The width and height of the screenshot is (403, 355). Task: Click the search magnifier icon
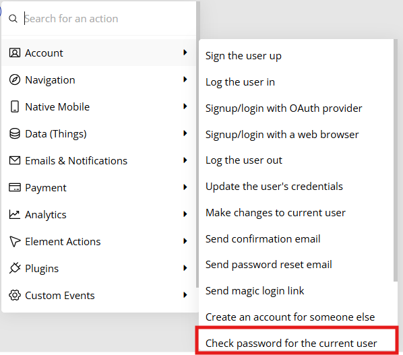[13, 18]
